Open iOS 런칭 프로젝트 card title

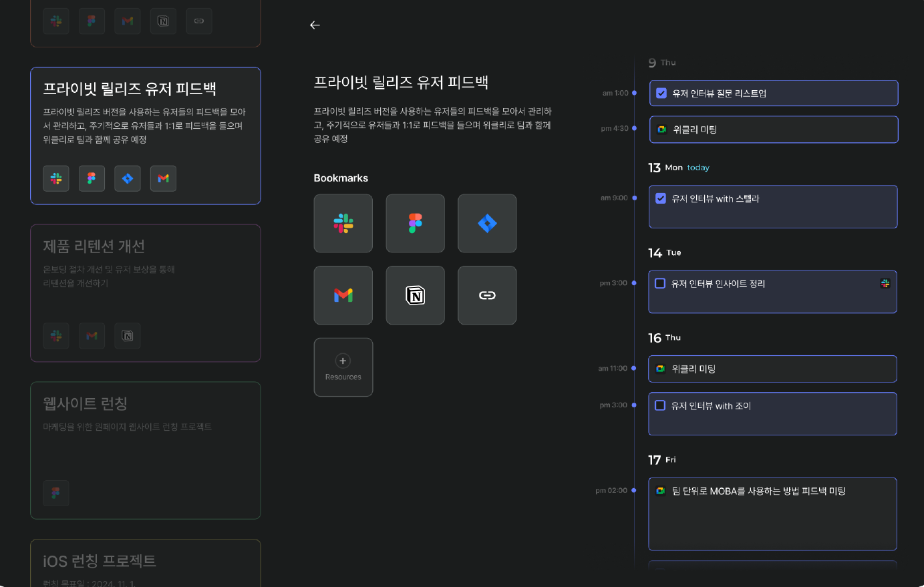(100, 561)
